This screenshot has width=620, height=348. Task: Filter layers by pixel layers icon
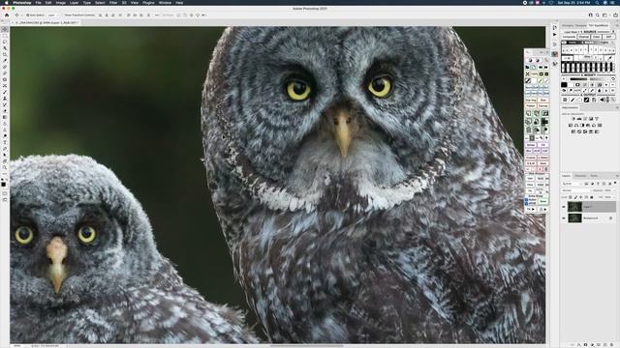pos(586,184)
